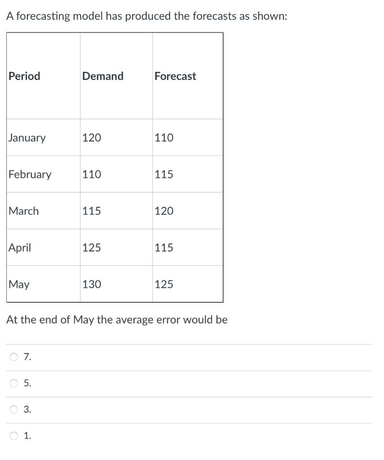Screen dimensions: 384x460
Task: Select the radio button for answer 3
Action: point(14,409)
